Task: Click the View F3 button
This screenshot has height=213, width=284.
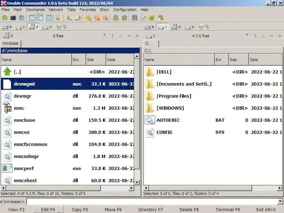Action: pos(16,209)
